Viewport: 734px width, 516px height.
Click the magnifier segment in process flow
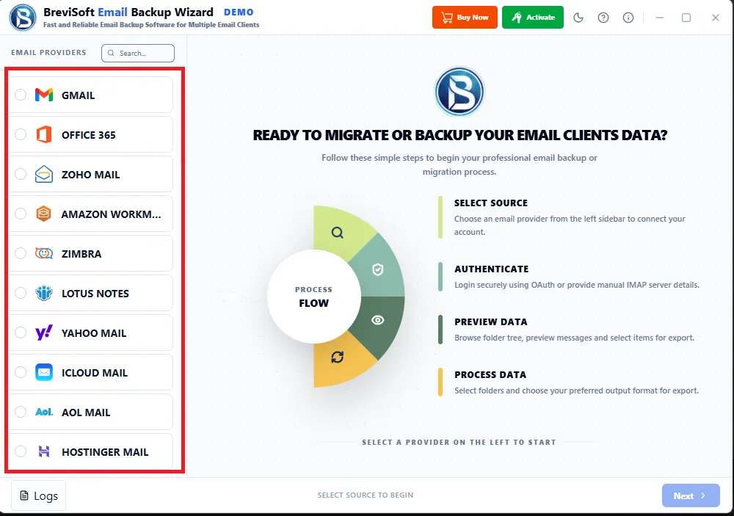tap(338, 232)
